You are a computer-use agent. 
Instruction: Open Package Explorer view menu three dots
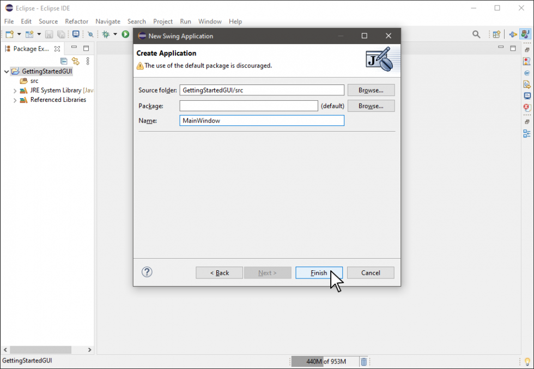88,61
